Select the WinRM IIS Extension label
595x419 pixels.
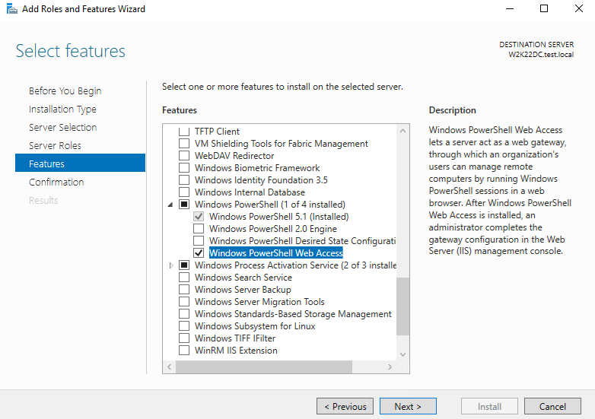(236, 351)
